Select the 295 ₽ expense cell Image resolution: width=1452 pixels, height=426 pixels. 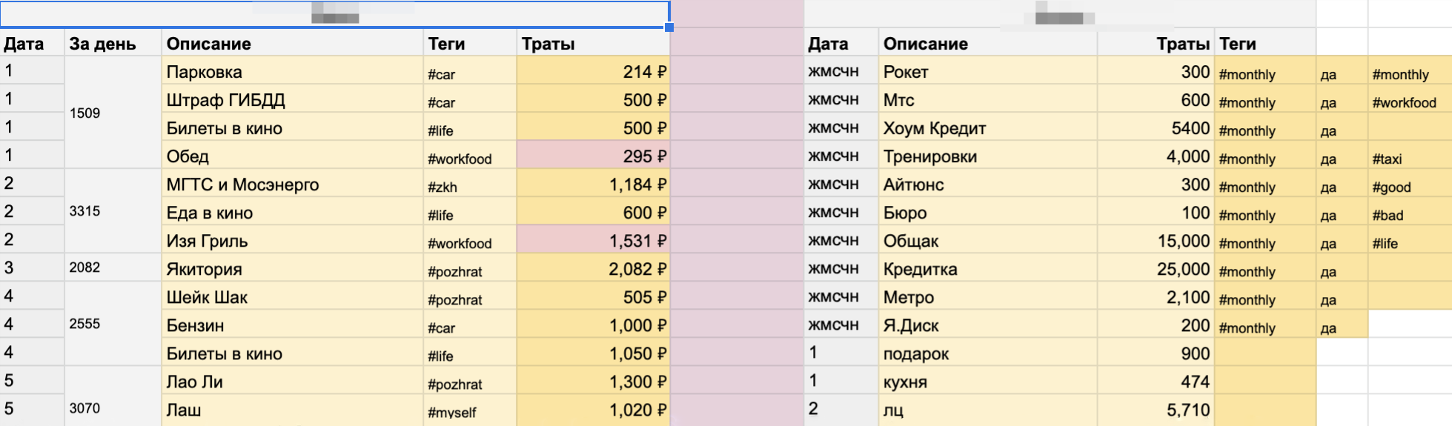tap(593, 156)
